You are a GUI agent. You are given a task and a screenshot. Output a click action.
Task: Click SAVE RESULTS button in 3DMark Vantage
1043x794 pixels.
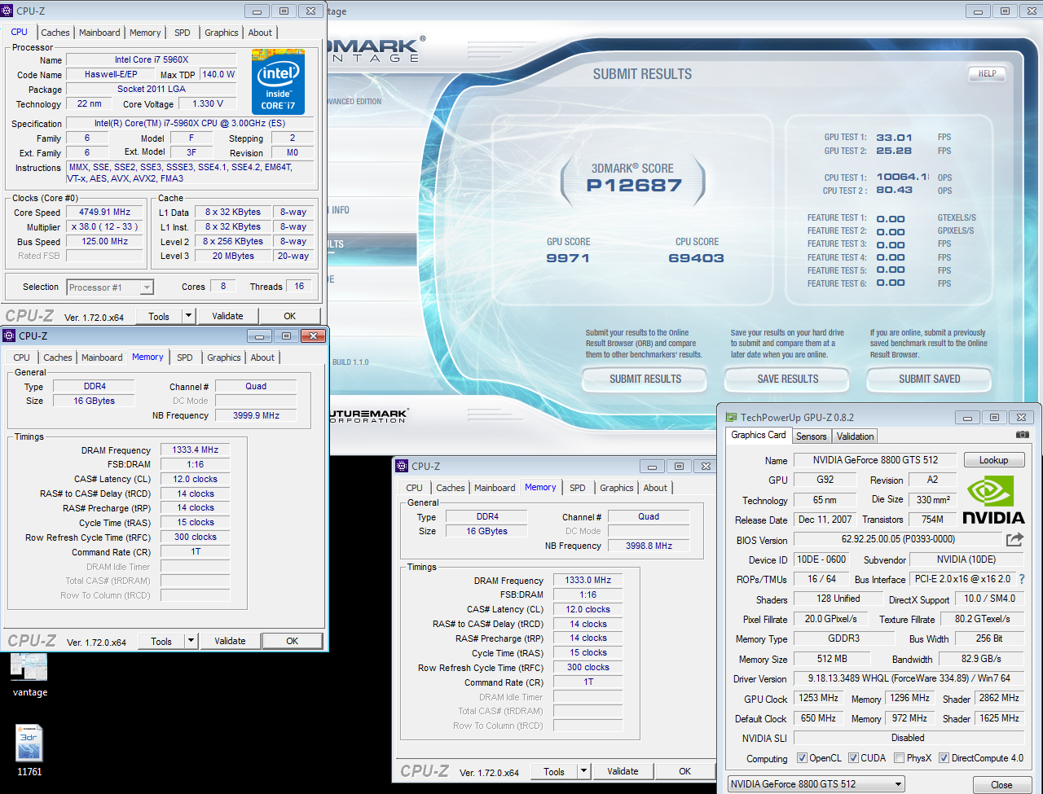pos(787,379)
